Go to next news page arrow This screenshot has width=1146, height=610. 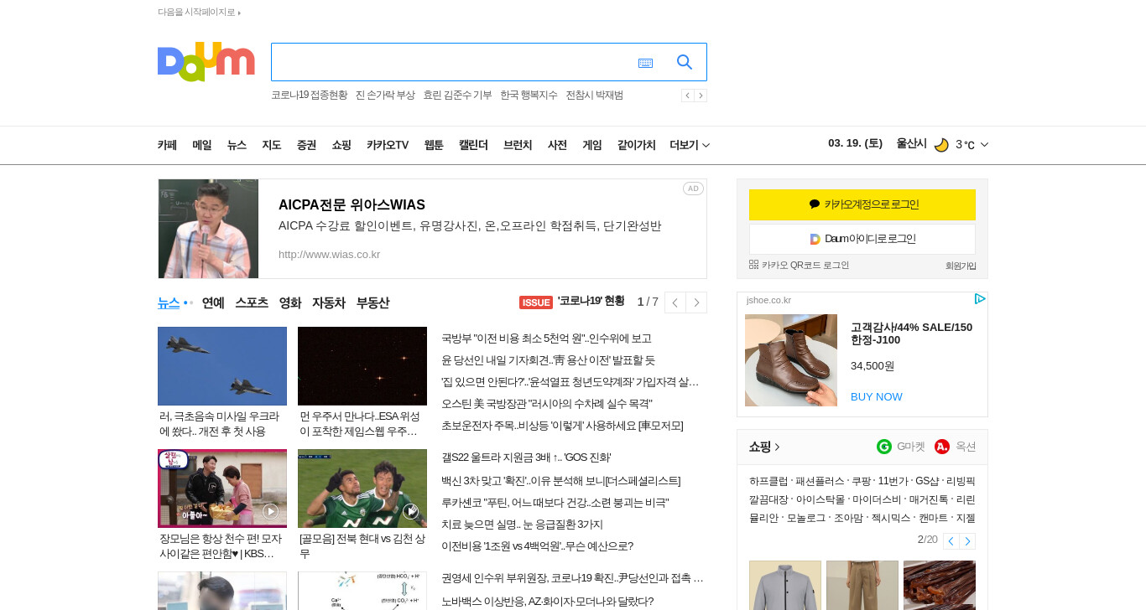(696, 302)
